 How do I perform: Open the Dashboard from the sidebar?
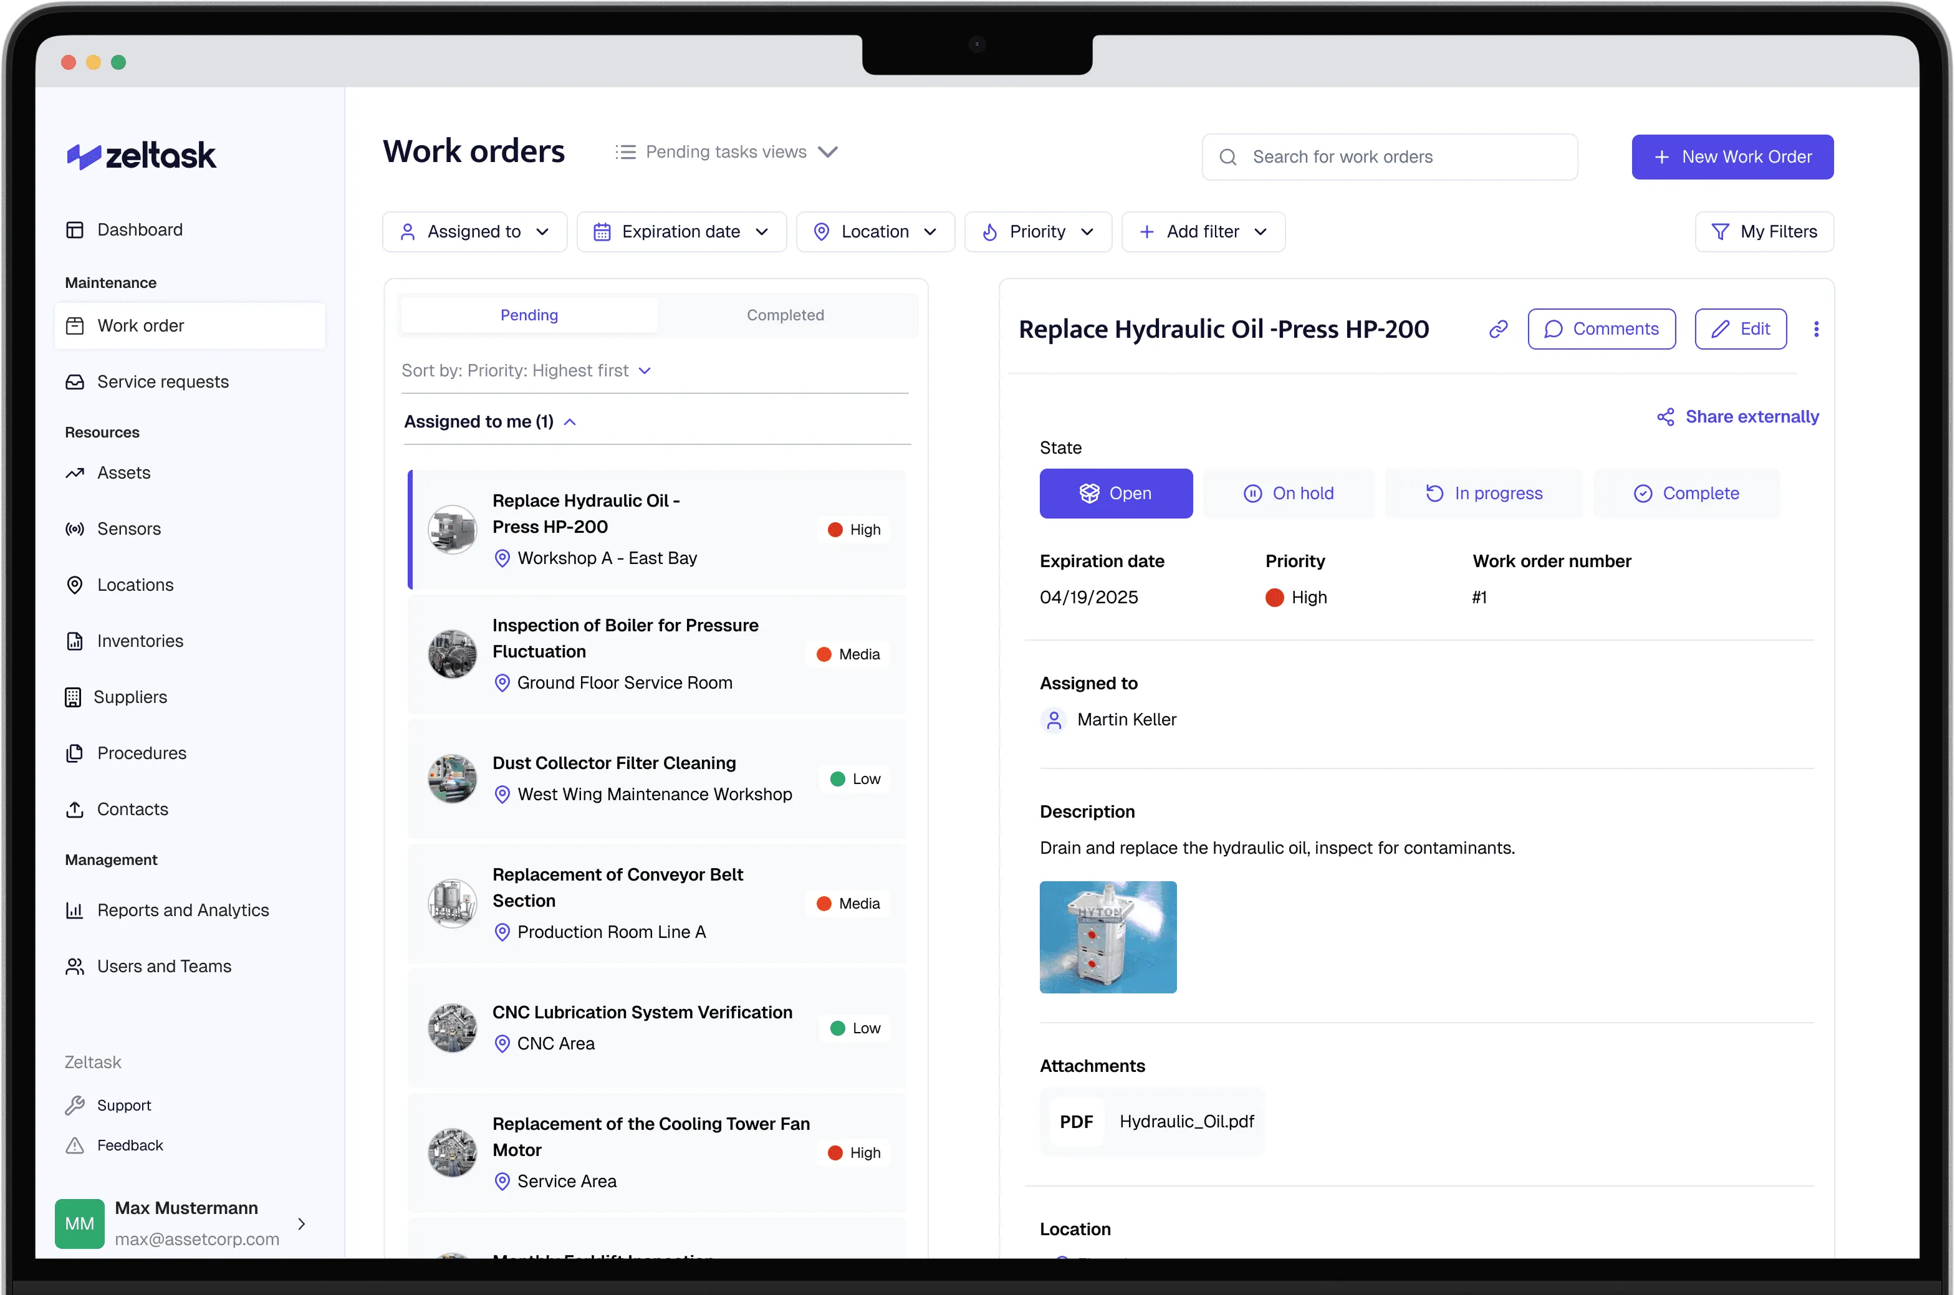(x=139, y=229)
